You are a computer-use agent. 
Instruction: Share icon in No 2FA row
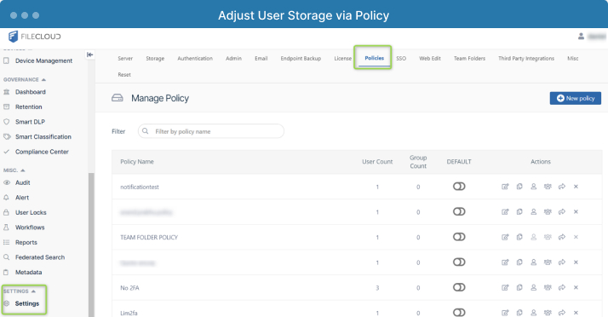561,287
